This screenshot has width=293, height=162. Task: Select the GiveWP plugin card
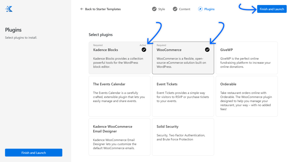(x=247, y=58)
